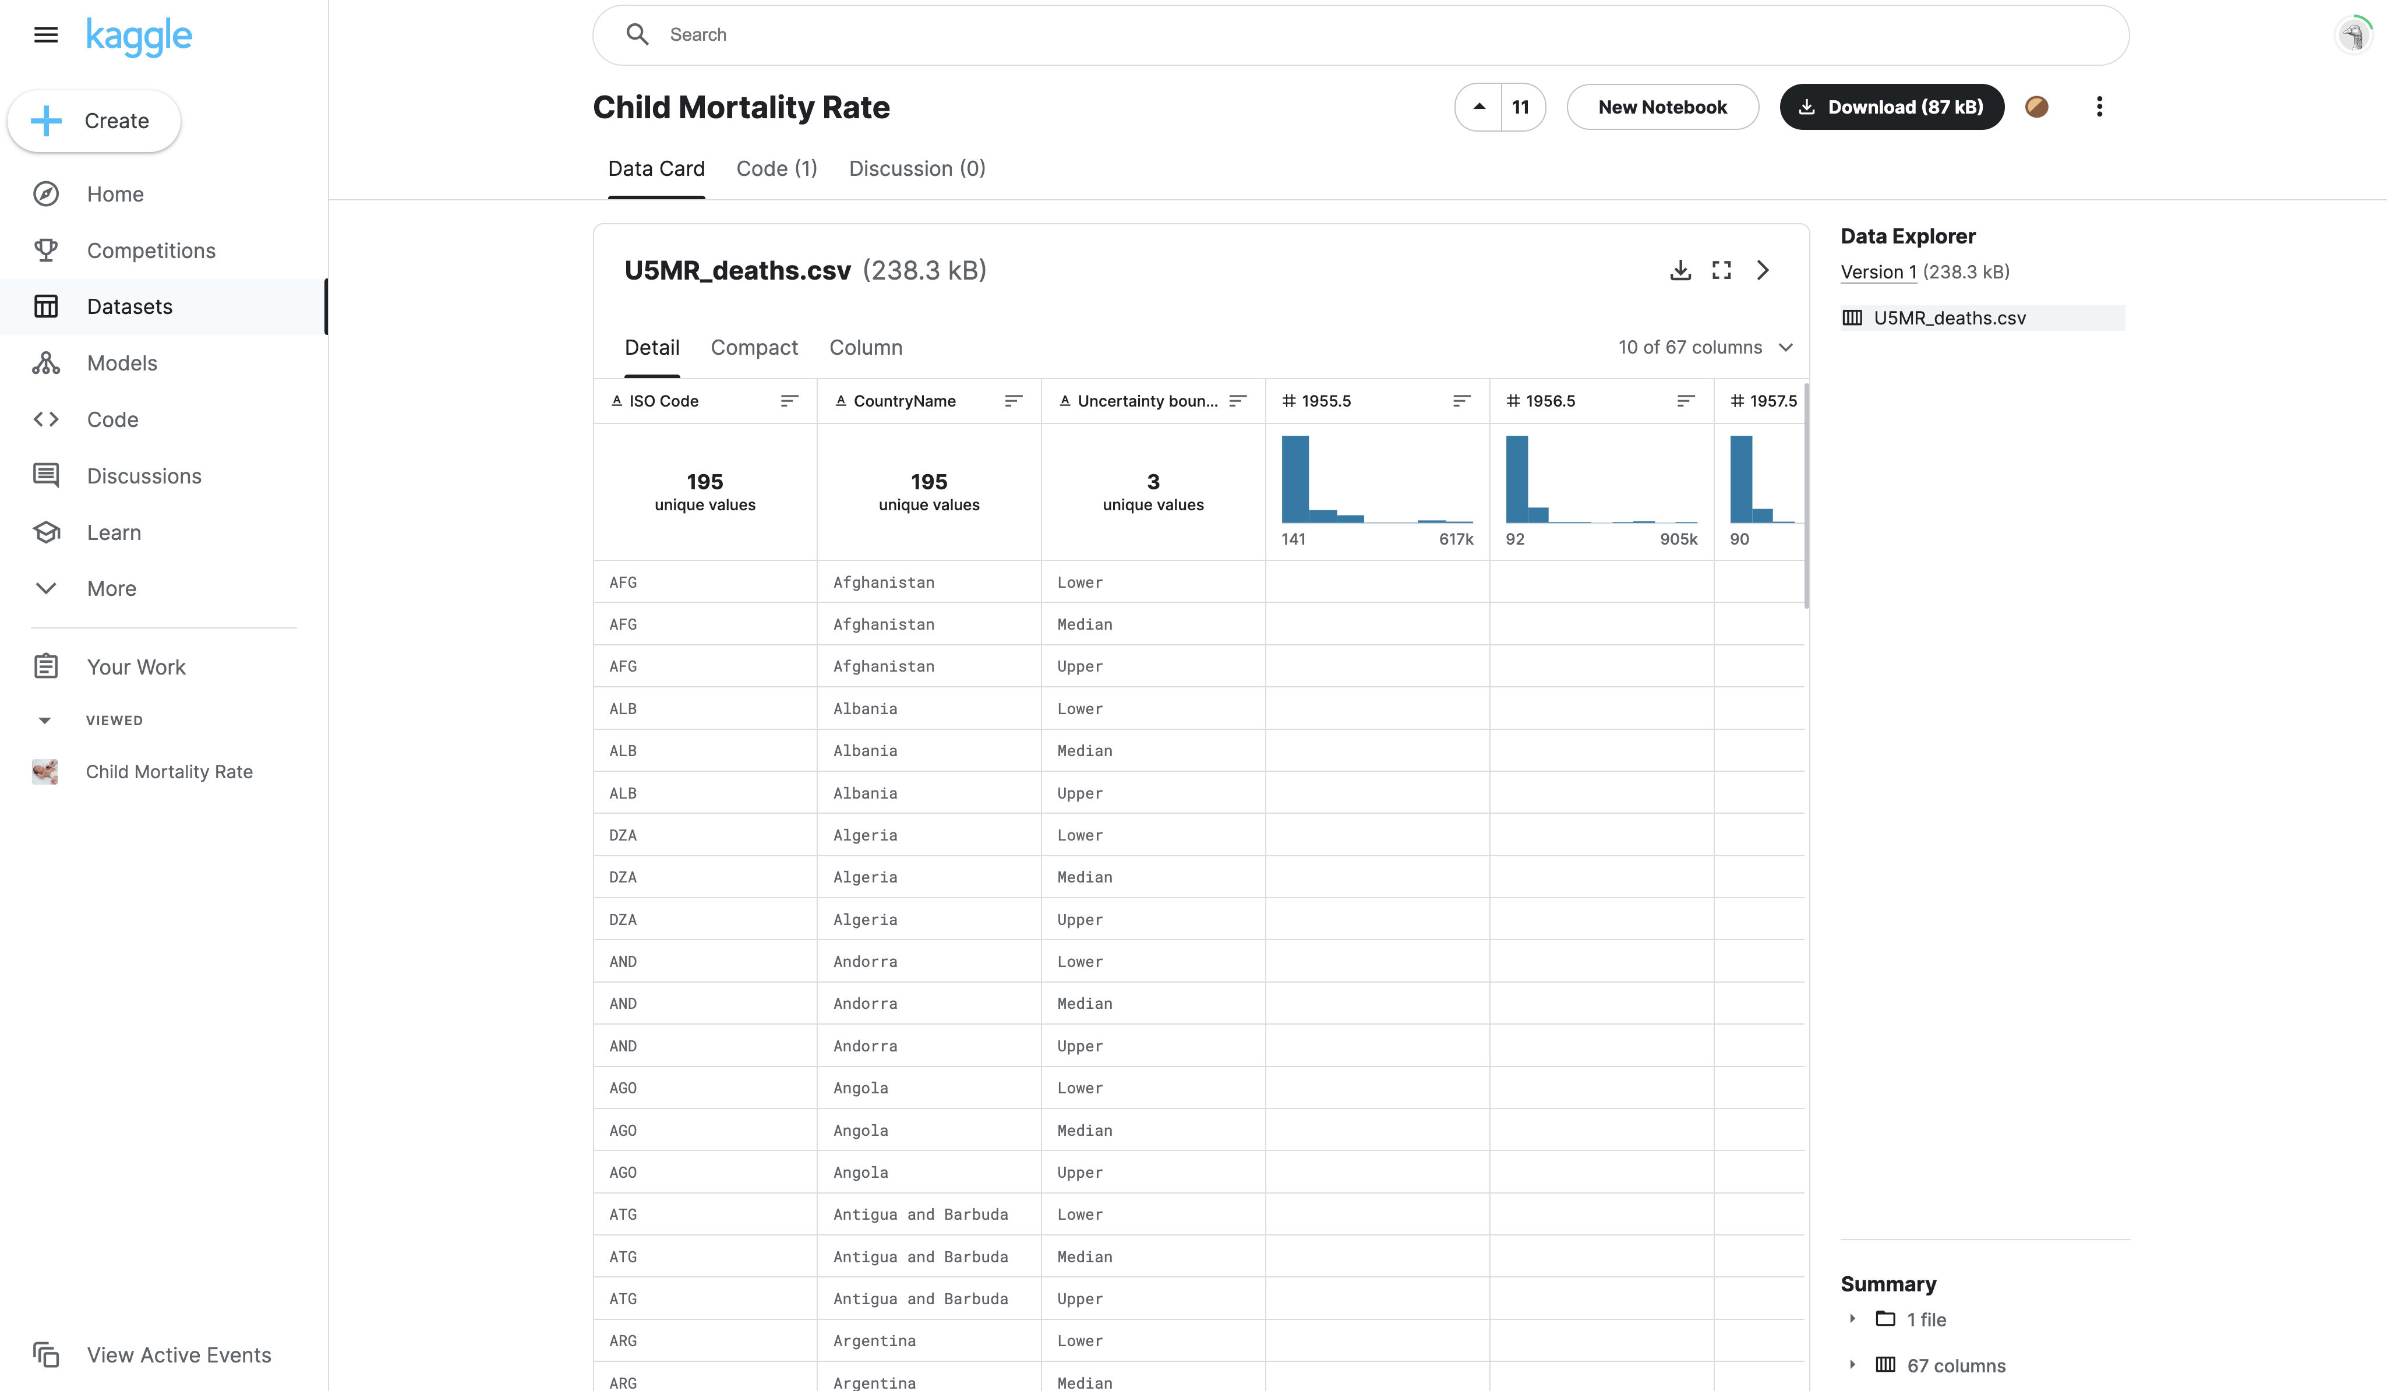Click the Download (87 kB) button
The image size is (2387, 1391).
click(1891, 107)
